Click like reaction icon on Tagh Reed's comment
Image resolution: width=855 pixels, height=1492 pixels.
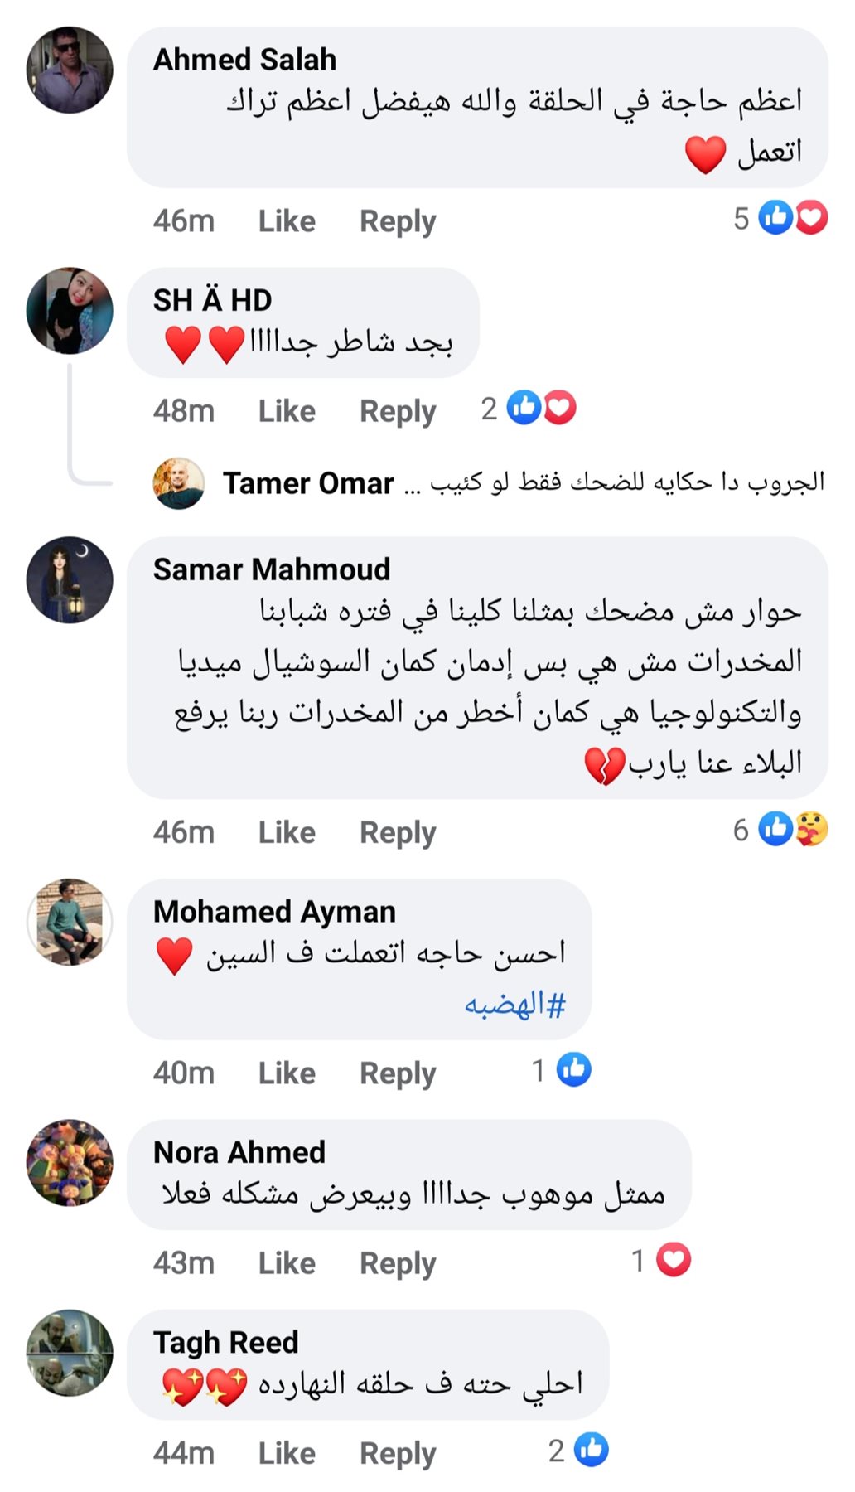pos(592,1450)
